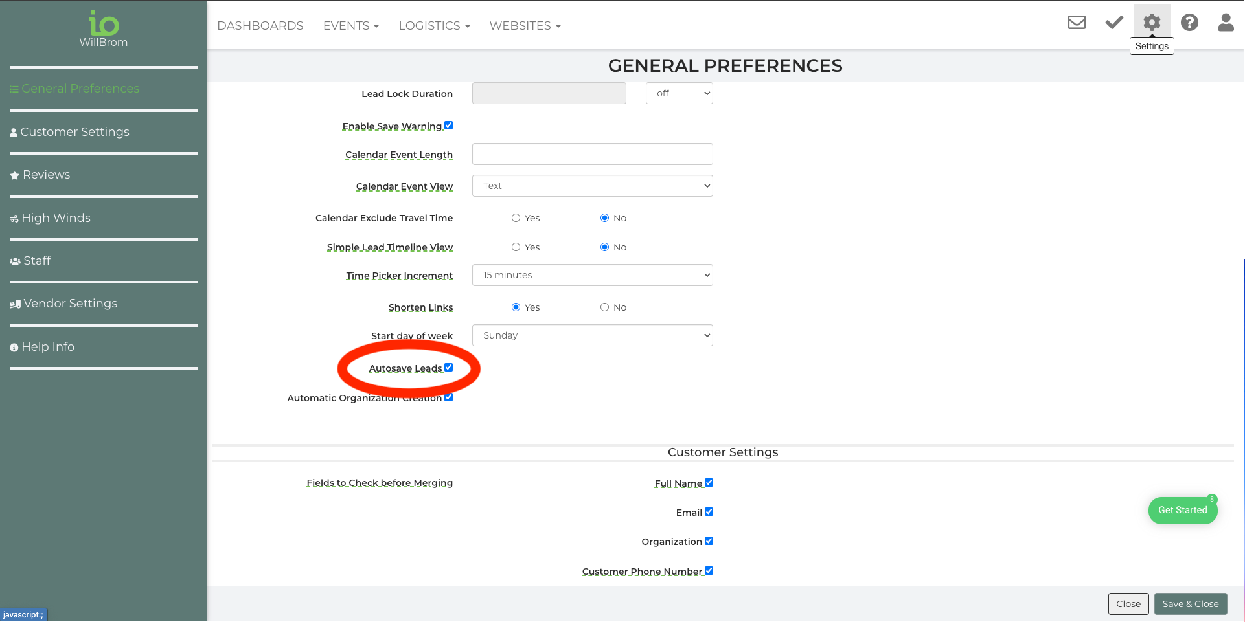Open the Settings gear icon

tap(1152, 23)
